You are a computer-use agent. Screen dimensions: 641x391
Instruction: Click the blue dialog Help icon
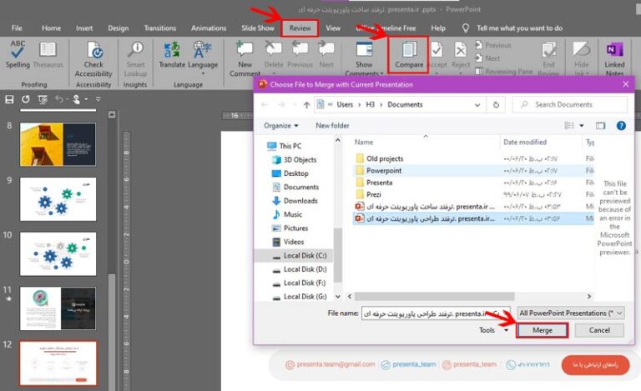click(621, 126)
